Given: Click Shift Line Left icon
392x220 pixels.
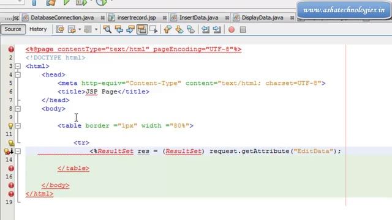Looking at the screenshot, I should pyautogui.click(x=205, y=29).
